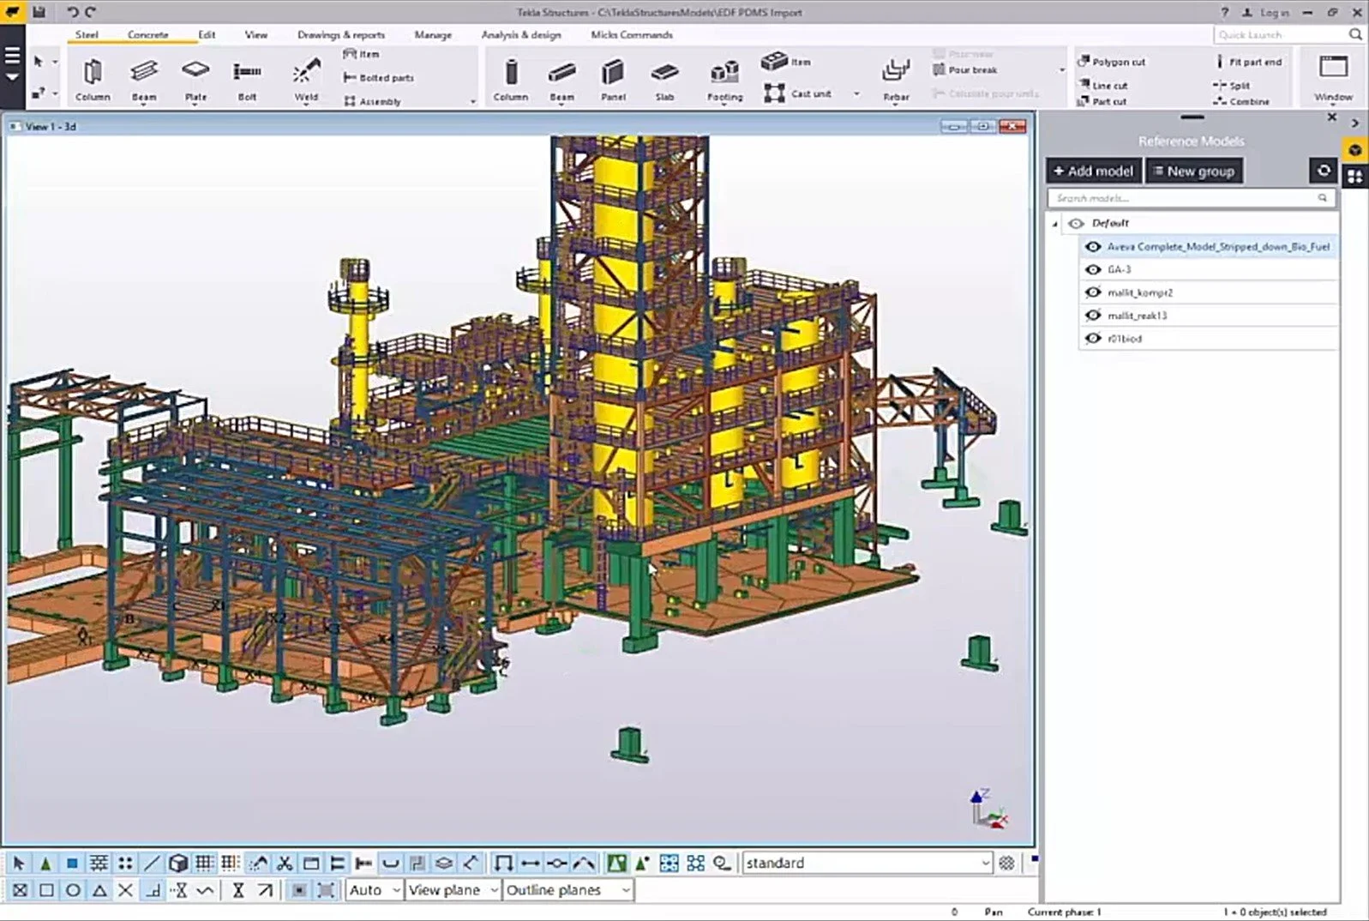Open Drawings & reports tab
The height and width of the screenshot is (921, 1369).
341,35
